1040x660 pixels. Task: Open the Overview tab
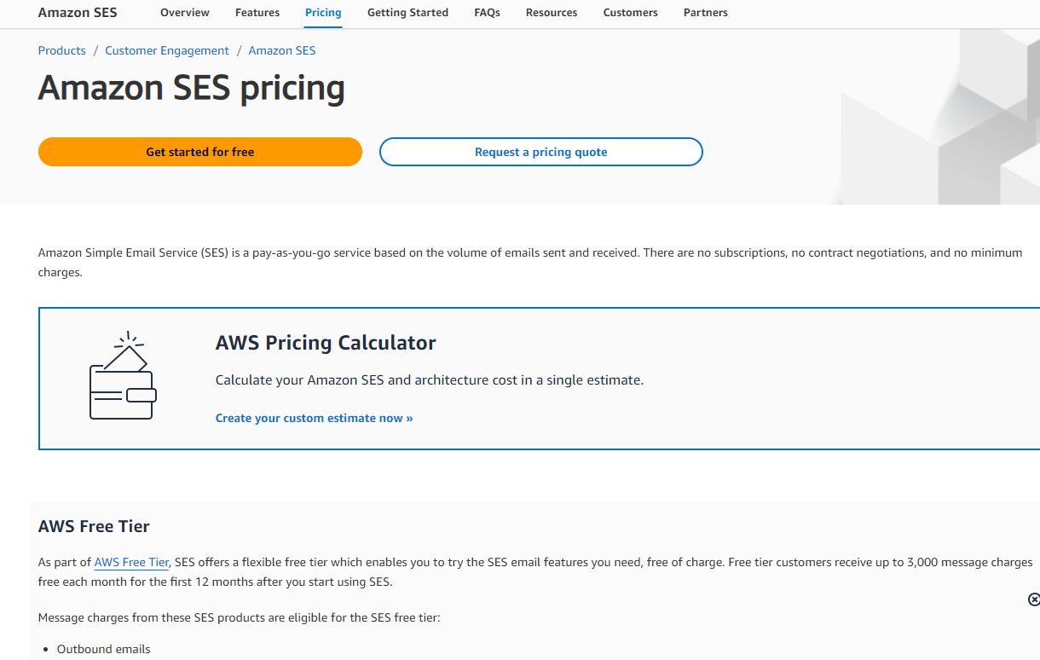point(185,13)
